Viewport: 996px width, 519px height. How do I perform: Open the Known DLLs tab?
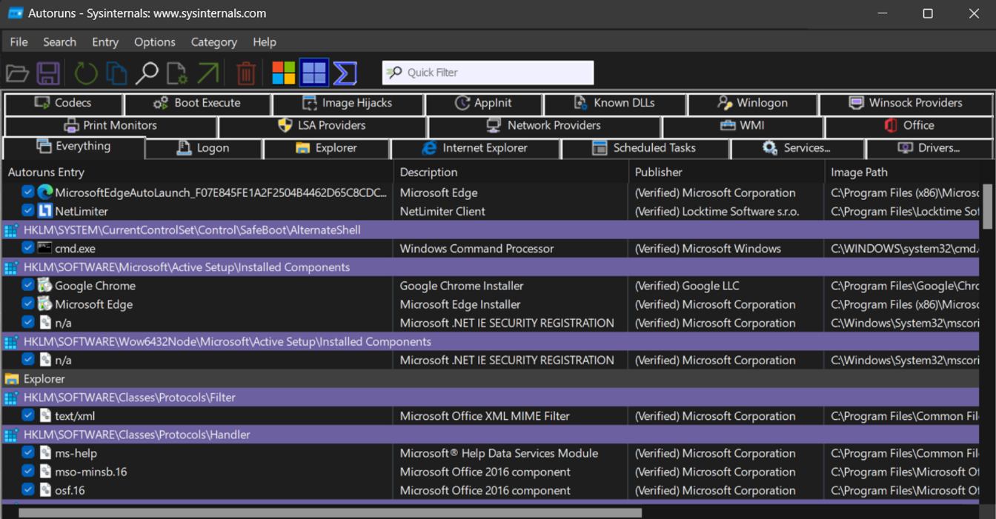tap(614, 103)
